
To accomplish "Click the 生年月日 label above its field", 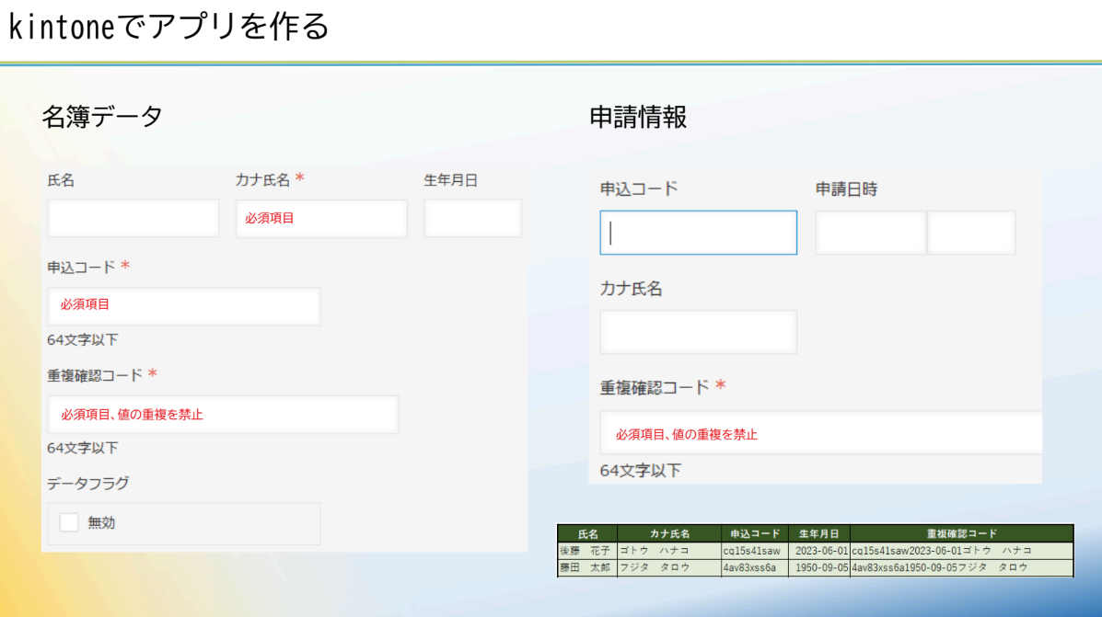I will [450, 180].
